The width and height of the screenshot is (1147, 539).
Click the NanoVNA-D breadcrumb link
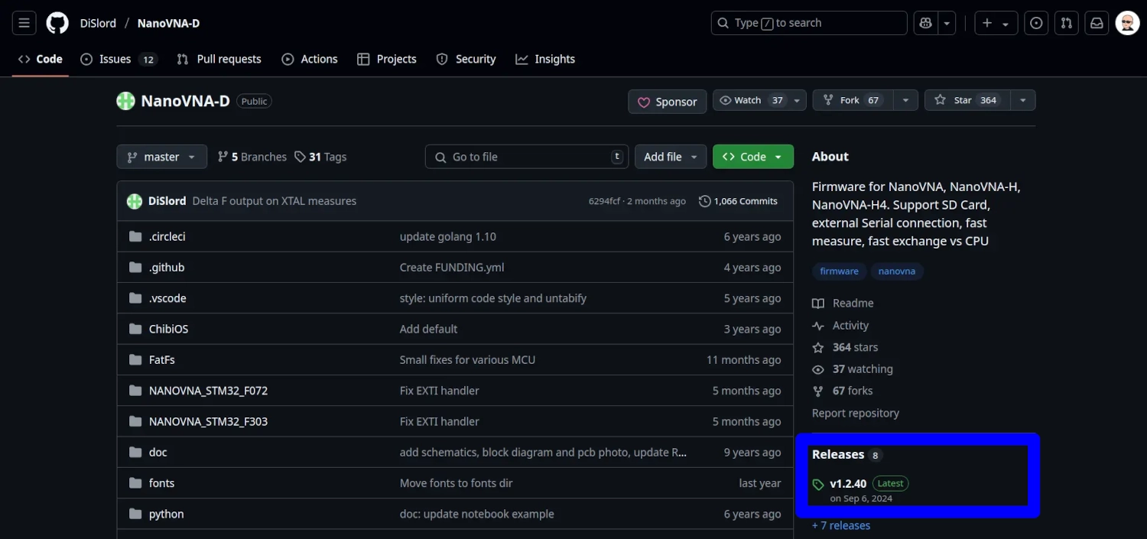coord(168,23)
